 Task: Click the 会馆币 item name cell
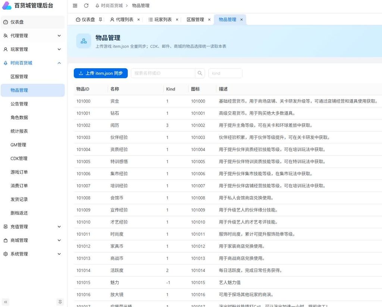pyautogui.click(x=117, y=198)
